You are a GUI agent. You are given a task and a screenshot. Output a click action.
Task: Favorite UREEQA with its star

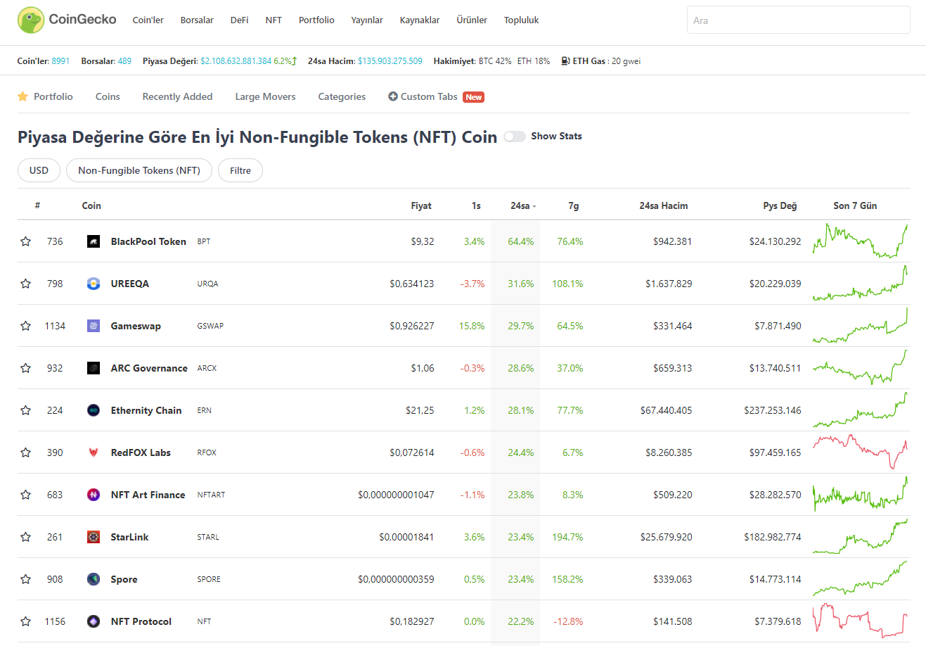(26, 284)
